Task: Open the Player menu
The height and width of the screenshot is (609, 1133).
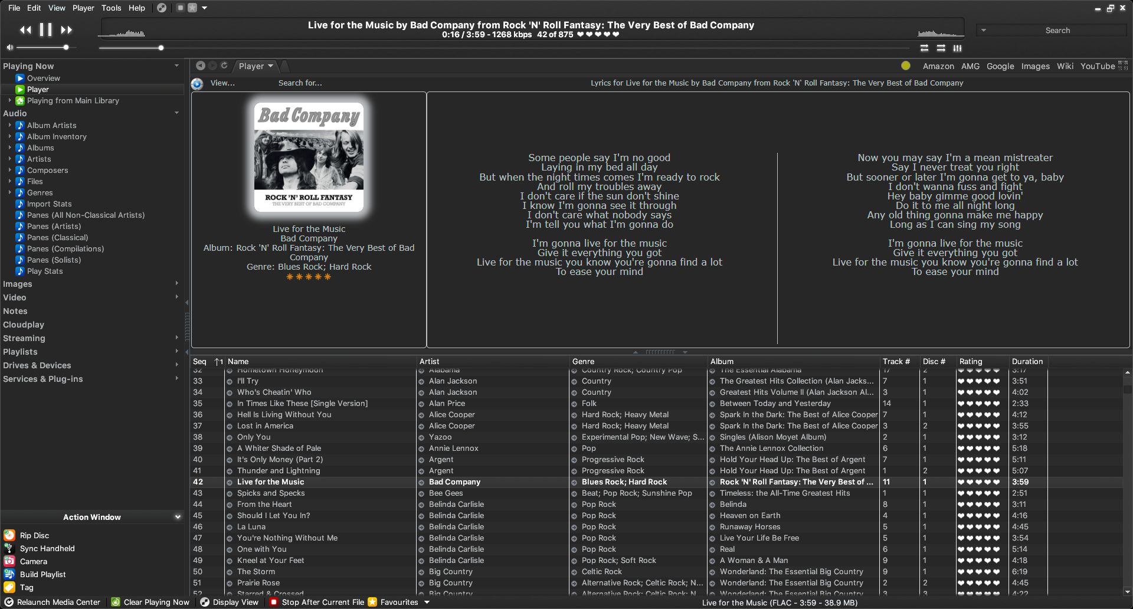Action: [83, 8]
